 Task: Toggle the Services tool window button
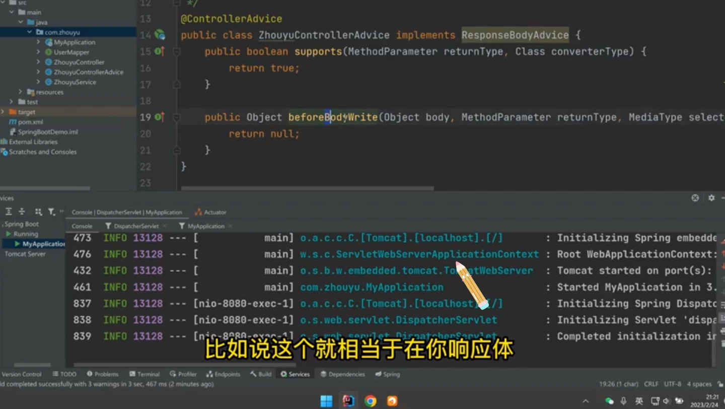tap(296, 374)
